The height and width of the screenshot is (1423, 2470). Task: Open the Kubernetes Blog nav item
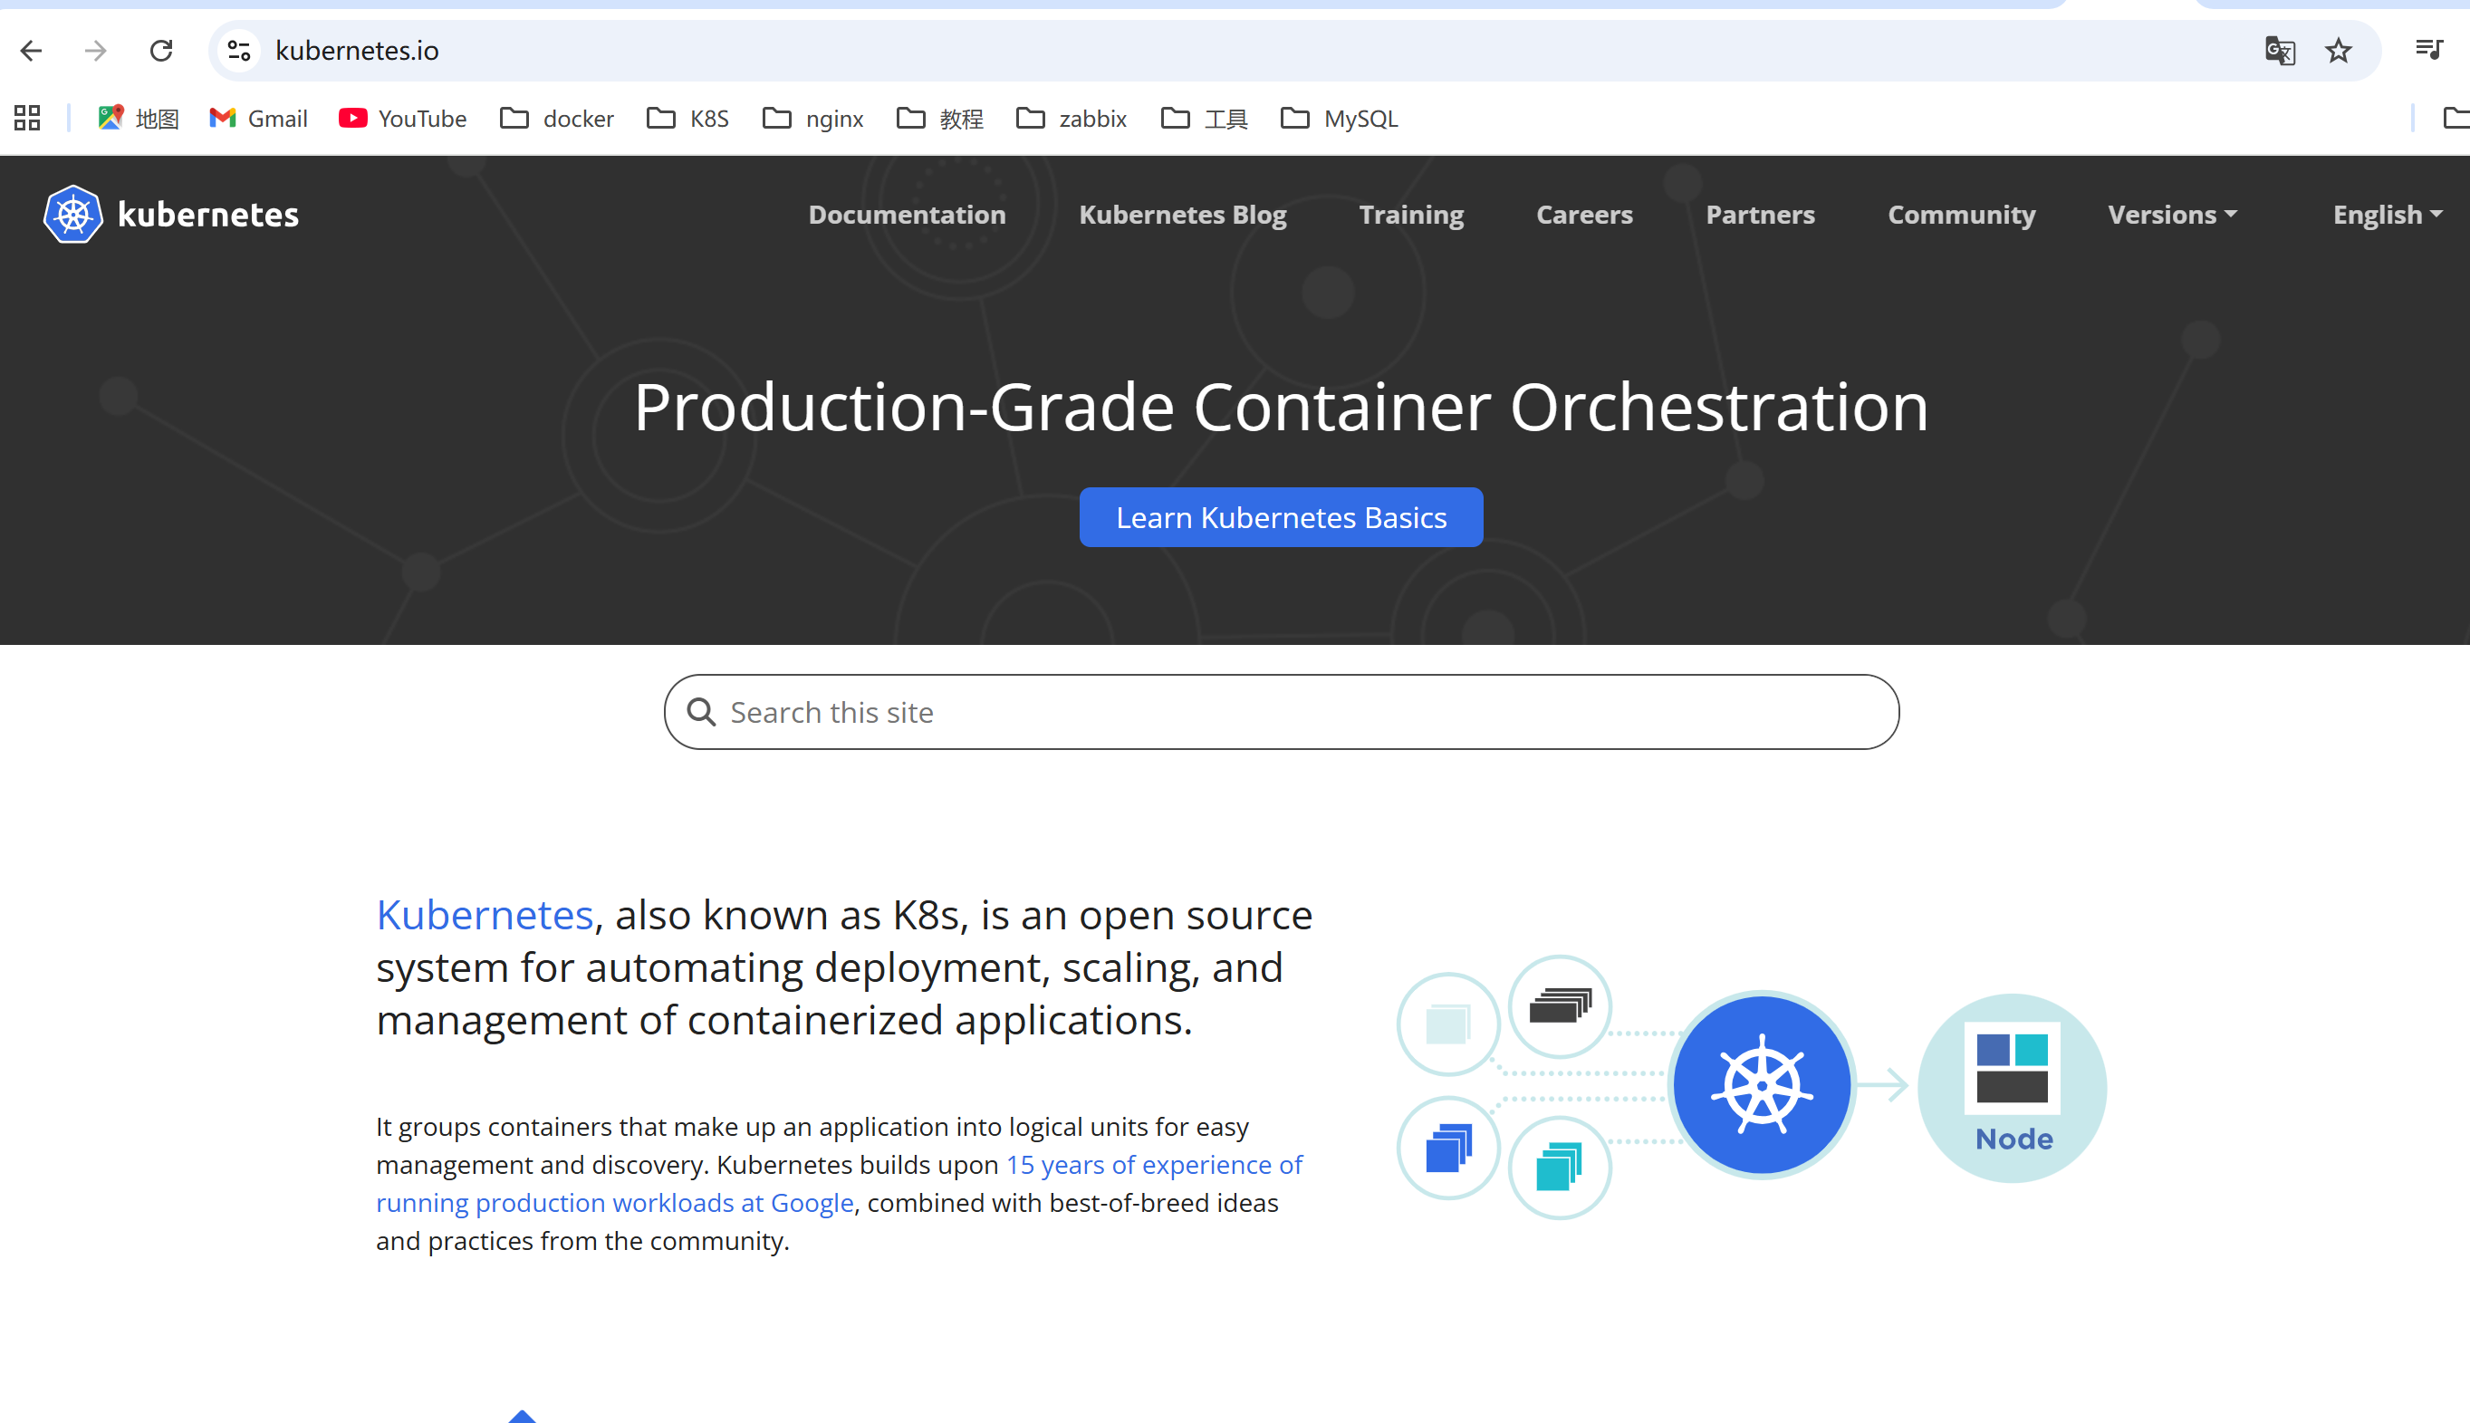pyautogui.click(x=1182, y=214)
